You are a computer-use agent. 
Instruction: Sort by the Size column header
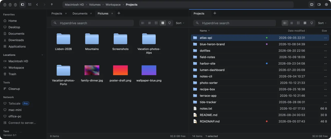tap(324, 31)
